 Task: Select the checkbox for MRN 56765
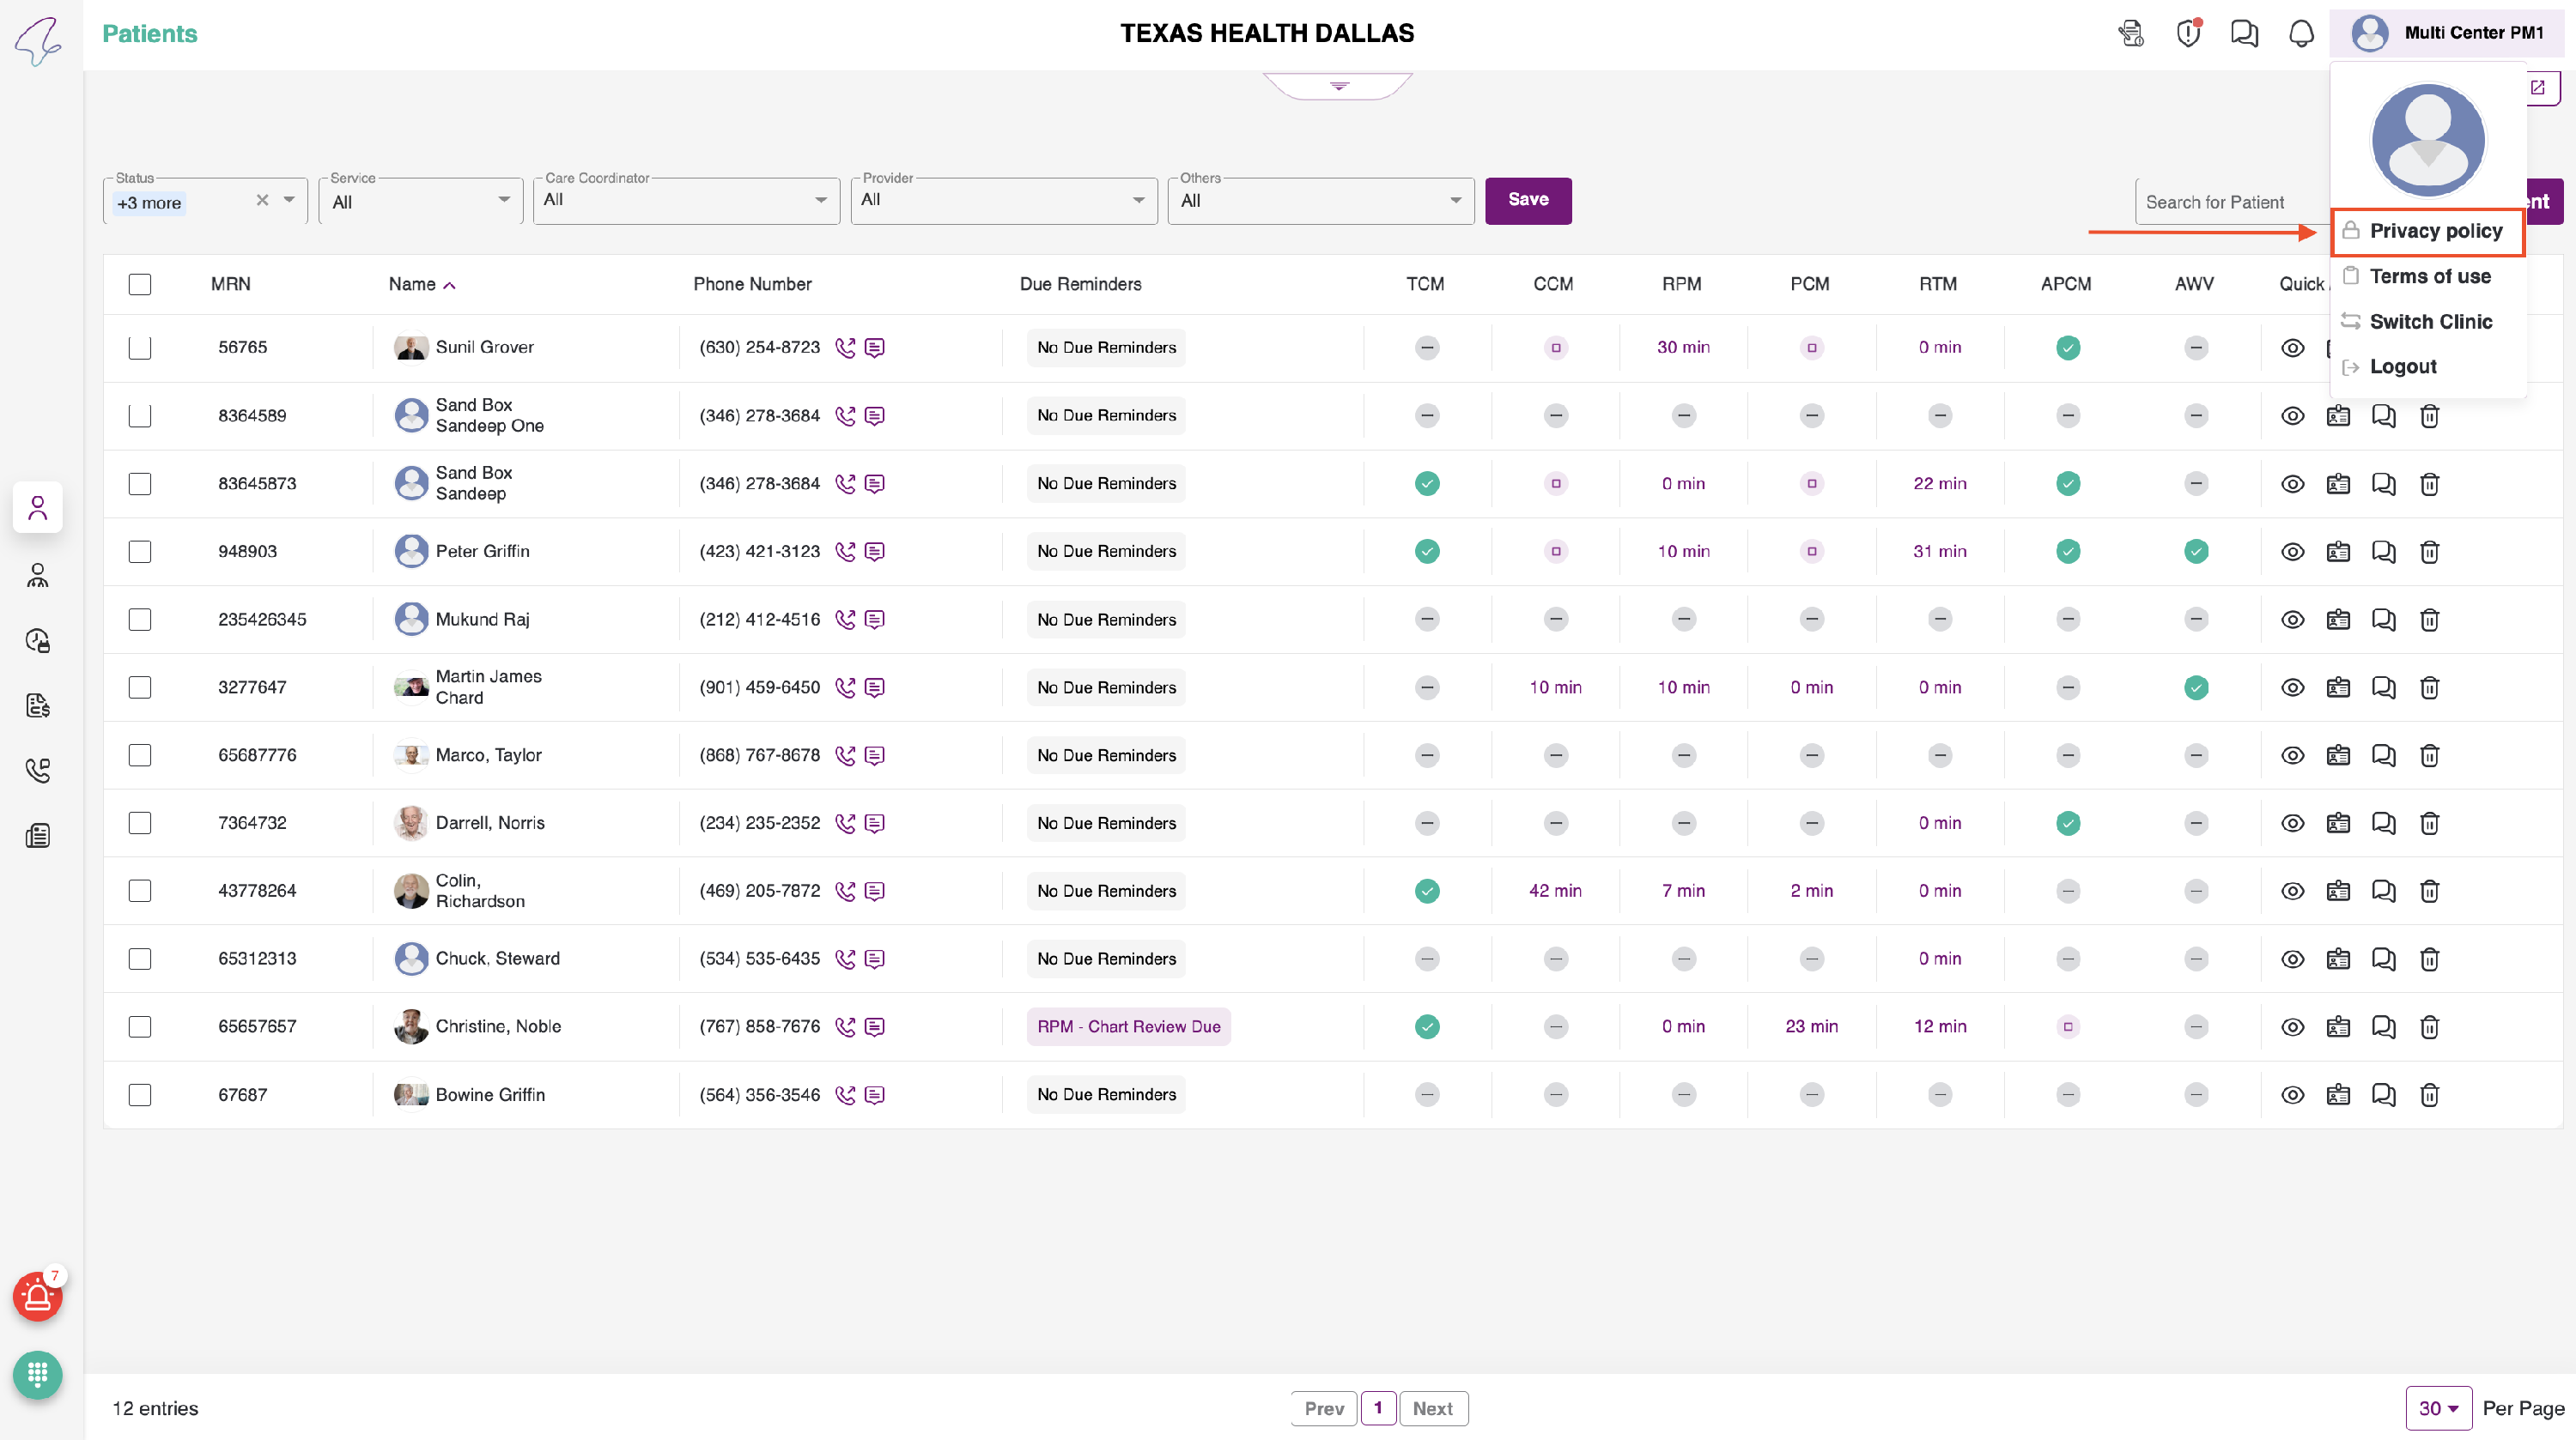point(140,348)
